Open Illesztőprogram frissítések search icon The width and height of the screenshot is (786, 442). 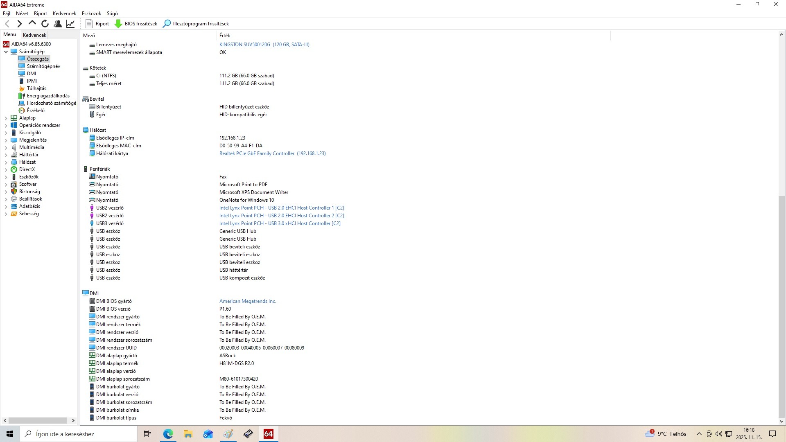click(167, 24)
